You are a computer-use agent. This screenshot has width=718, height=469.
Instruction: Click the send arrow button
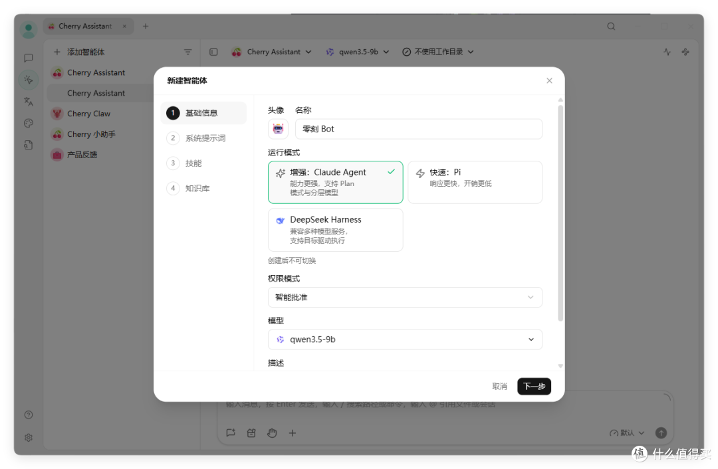tap(661, 432)
